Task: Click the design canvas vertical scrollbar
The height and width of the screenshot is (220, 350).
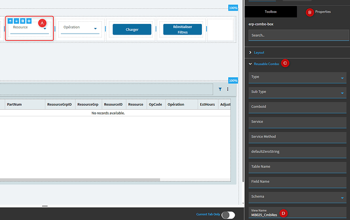Action: point(243,91)
